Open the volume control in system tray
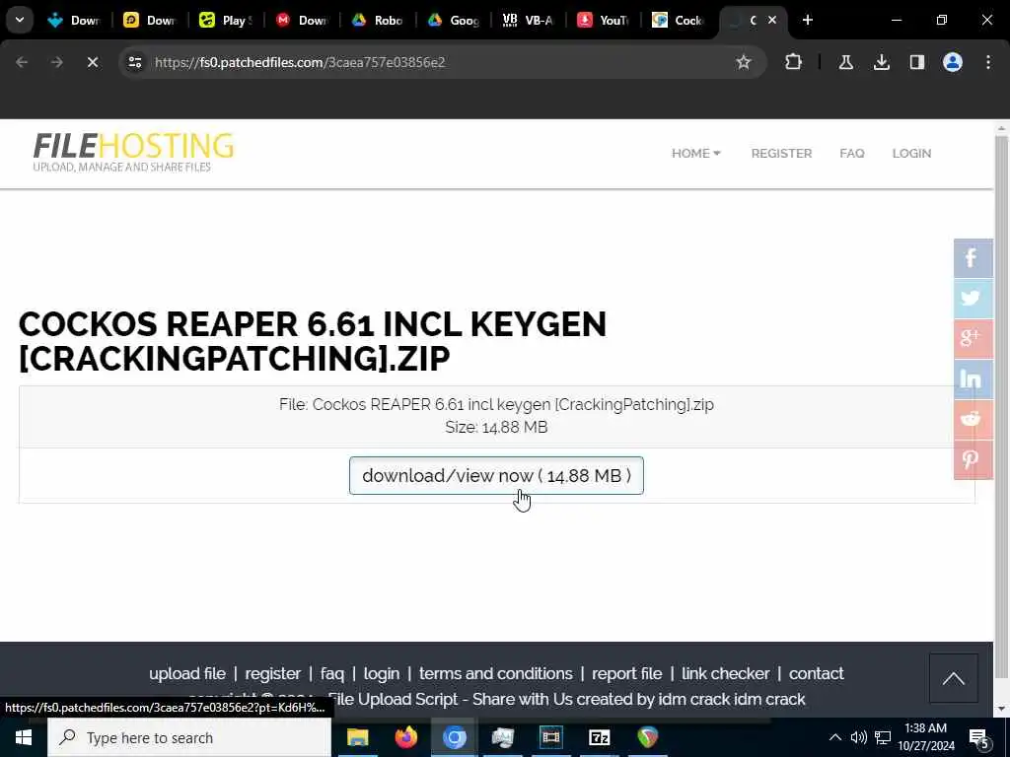 coord(858,737)
